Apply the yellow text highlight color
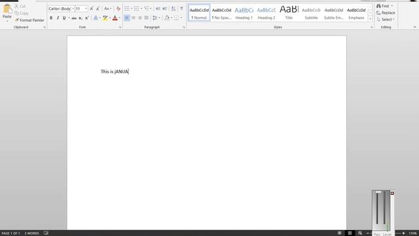The image size is (419, 236). [x=105, y=18]
